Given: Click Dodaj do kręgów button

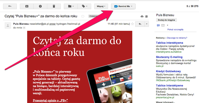Looking at the screenshot, I should click(x=166, y=20).
